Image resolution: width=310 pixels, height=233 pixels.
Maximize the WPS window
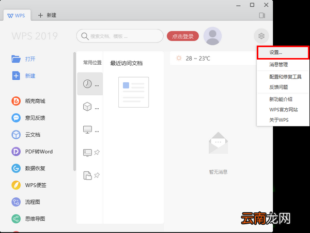click(x=252, y=5)
